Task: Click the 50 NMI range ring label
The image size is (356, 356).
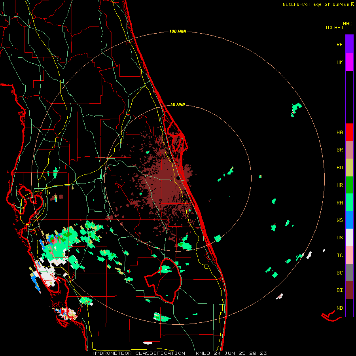Action: 178,104
